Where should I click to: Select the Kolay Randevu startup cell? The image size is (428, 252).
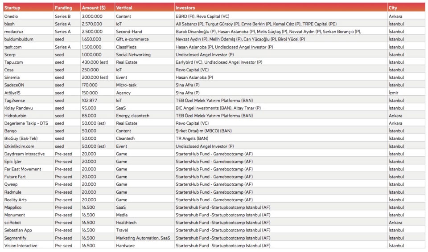pyautogui.click(x=29, y=108)
